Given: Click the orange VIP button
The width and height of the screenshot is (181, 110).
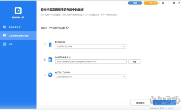Looking at the screenshot, I should pos(151,3).
